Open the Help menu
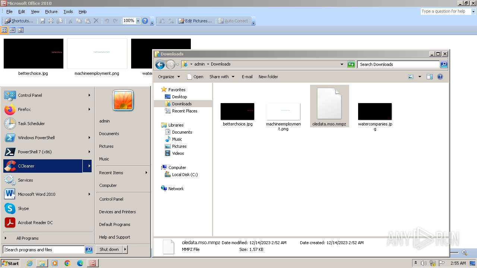This screenshot has height=268, width=477. click(83, 12)
